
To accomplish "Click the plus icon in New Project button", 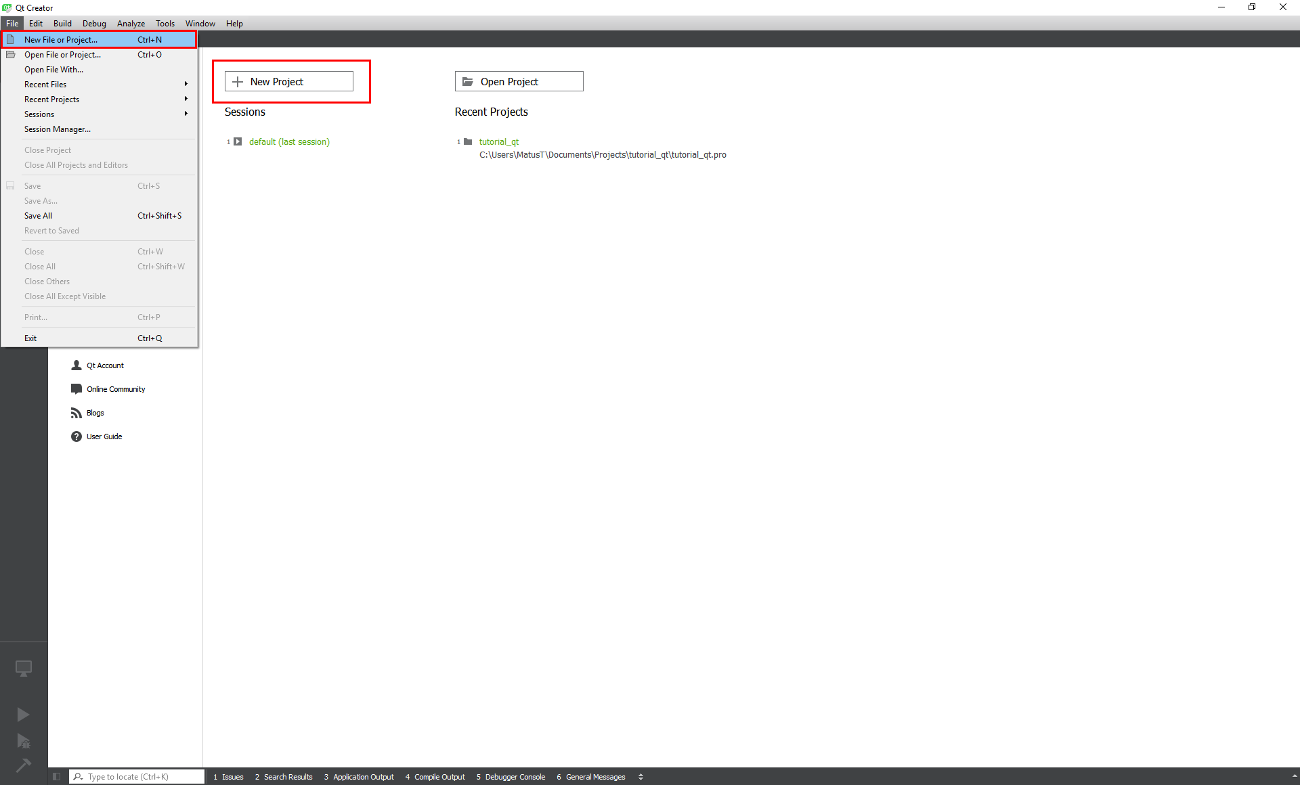I will pyautogui.click(x=238, y=82).
